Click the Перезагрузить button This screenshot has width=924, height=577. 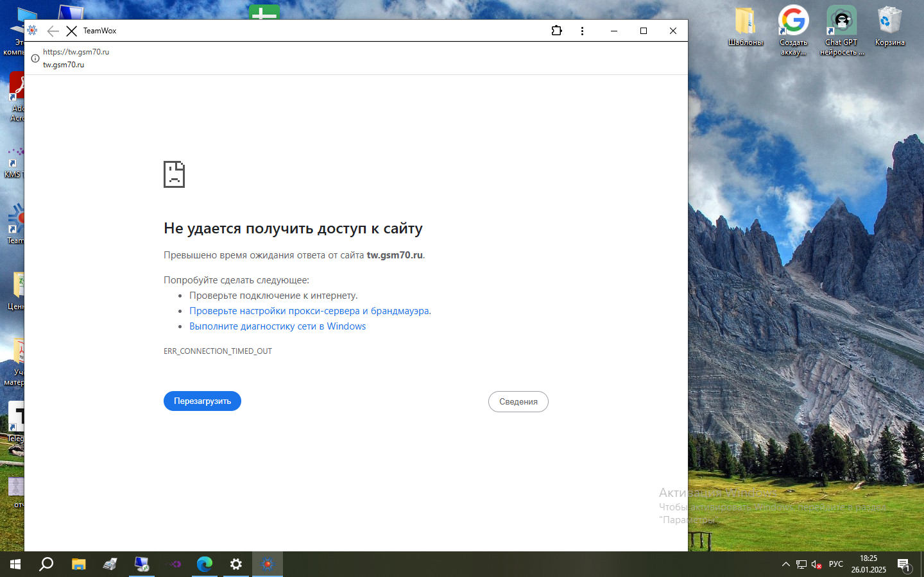click(x=202, y=401)
